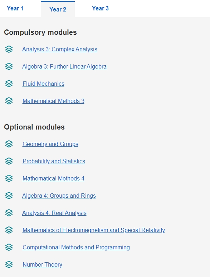Follow the Fluid Mechanics link

click(x=43, y=84)
